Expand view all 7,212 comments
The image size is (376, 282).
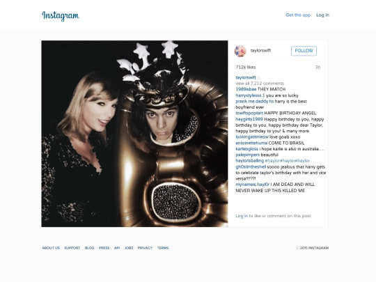coord(260,84)
